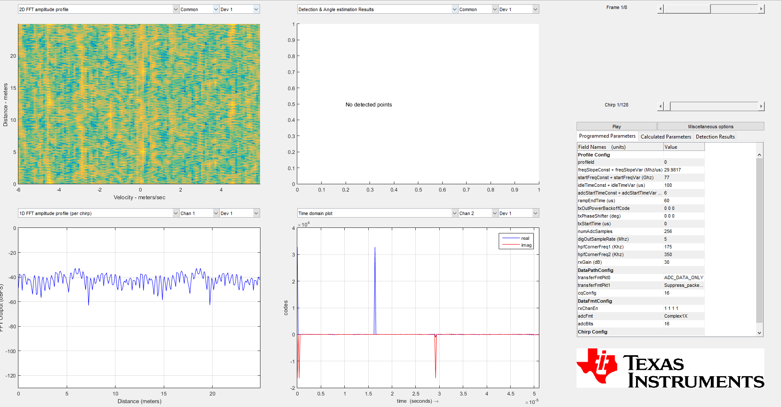Switch to the Programmed Parameters tab
This screenshot has height=407, width=781.
click(x=607, y=136)
